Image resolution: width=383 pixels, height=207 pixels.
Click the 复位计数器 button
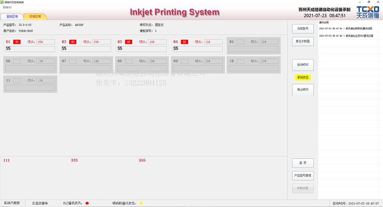click(x=303, y=41)
